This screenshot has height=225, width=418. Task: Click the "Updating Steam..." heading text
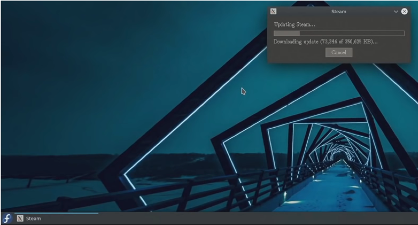click(294, 25)
